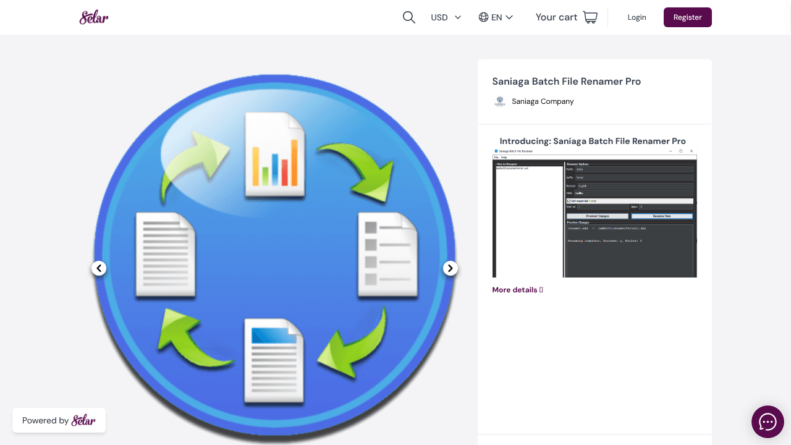
Task: Show previous product image arrow
Action: [x=99, y=268]
